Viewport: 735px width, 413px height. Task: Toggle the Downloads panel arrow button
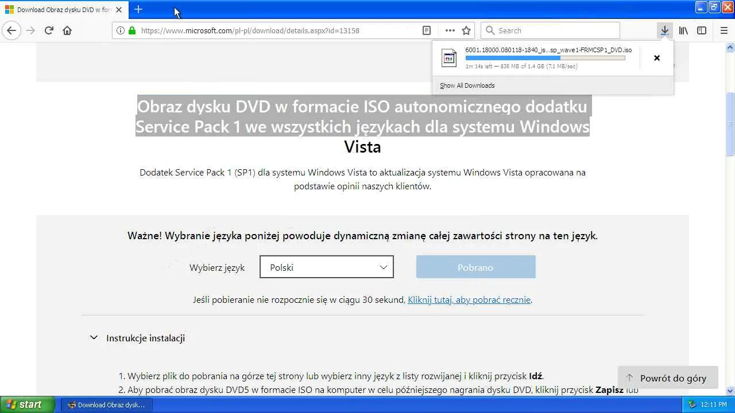664,30
